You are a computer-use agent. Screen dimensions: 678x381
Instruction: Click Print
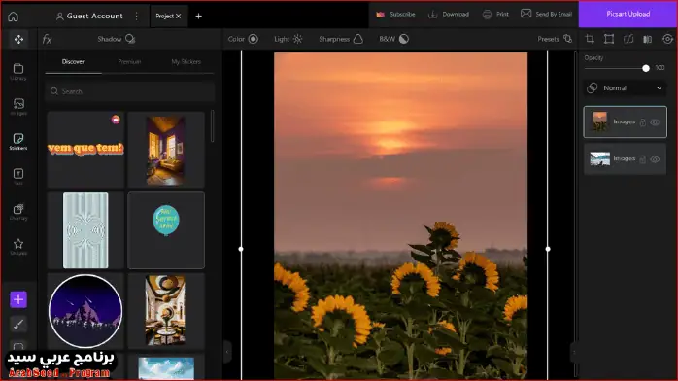click(x=495, y=14)
